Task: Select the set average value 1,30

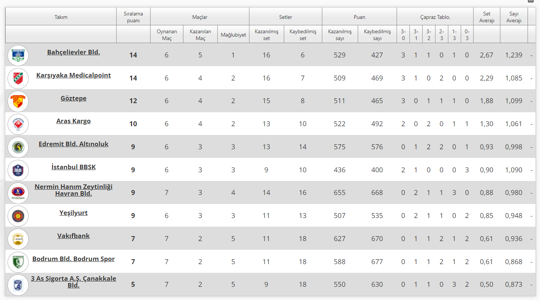Action: point(487,124)
